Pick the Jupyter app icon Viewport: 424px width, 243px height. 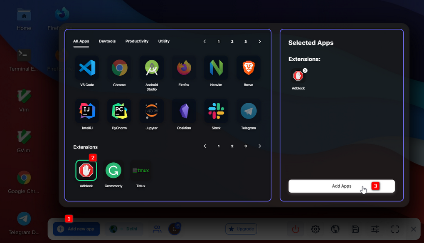point(152,111)
